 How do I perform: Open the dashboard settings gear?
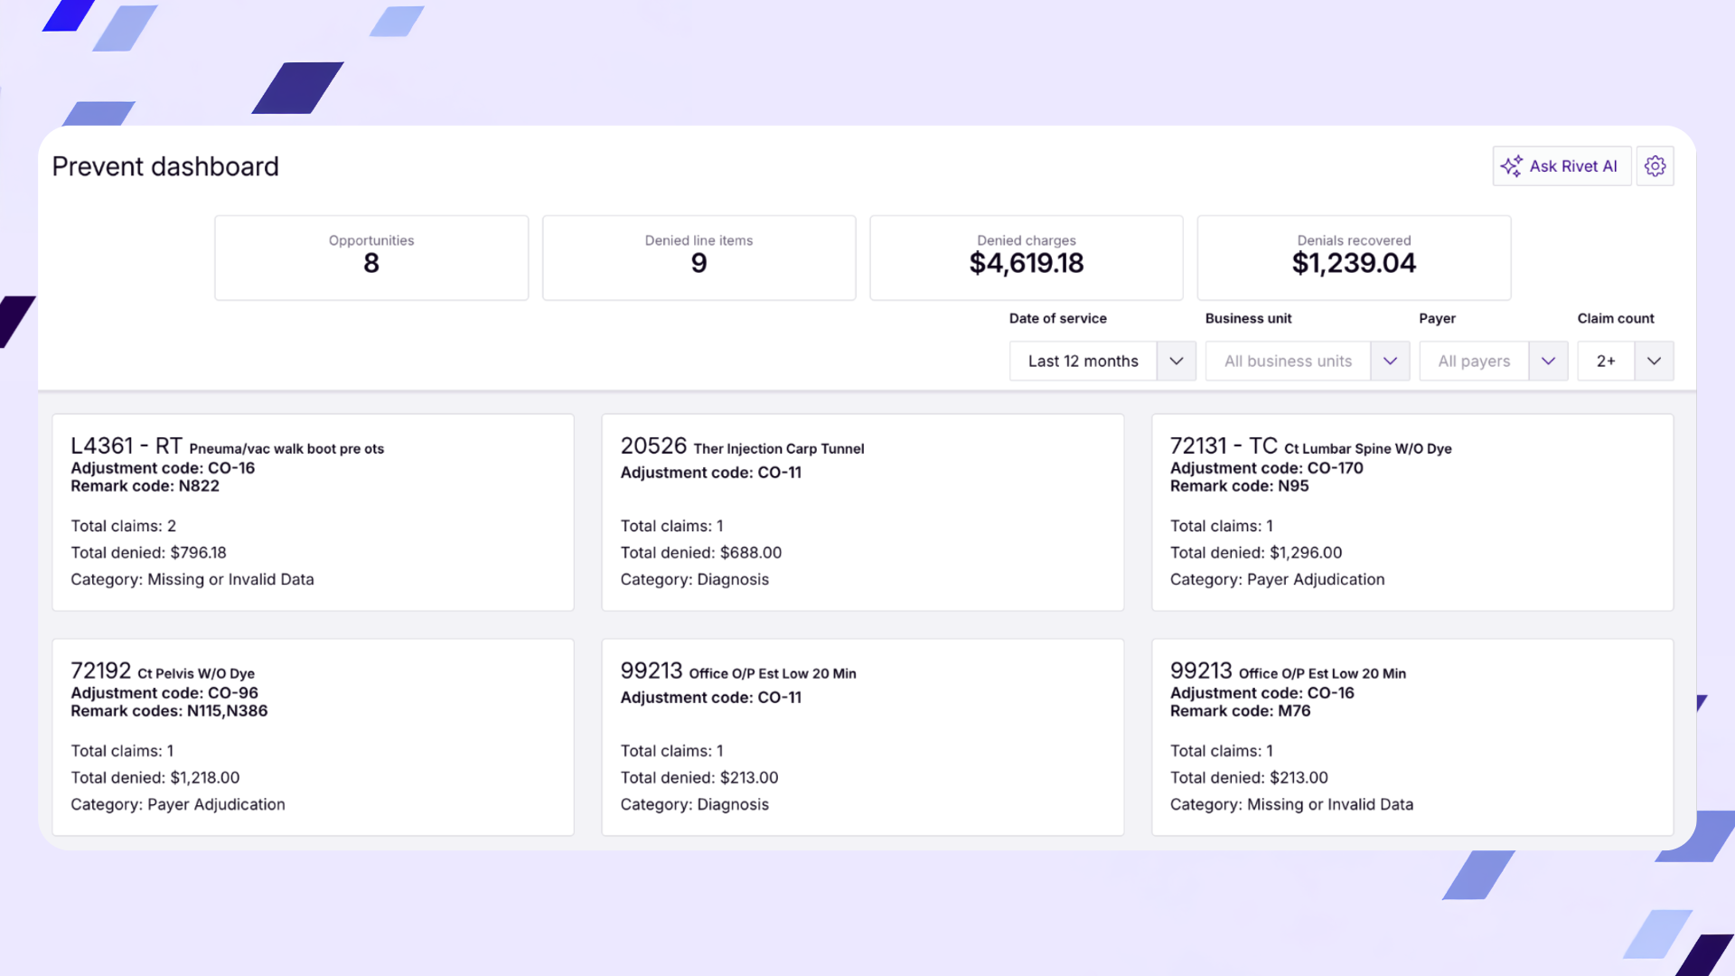(1655, 165)
